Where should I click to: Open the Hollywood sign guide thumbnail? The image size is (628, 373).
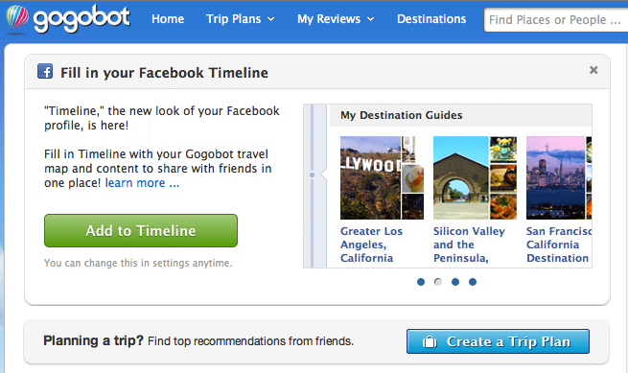(x=370, y=178)
